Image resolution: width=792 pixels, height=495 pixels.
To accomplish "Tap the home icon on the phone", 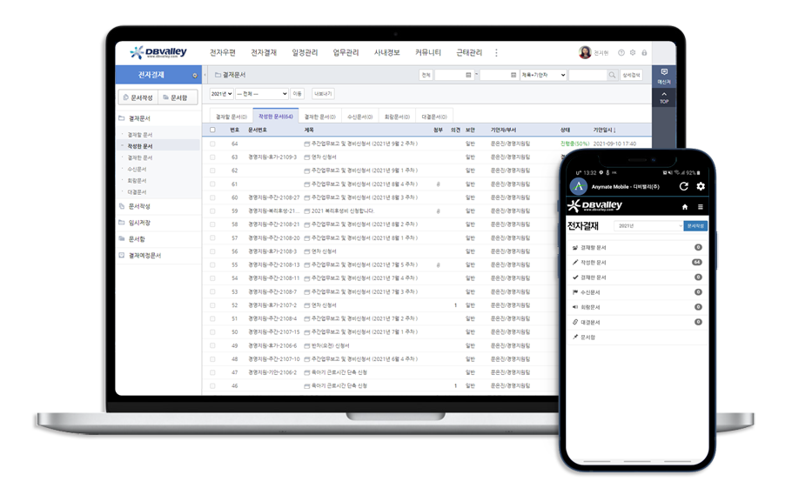I will coord(685,206).
